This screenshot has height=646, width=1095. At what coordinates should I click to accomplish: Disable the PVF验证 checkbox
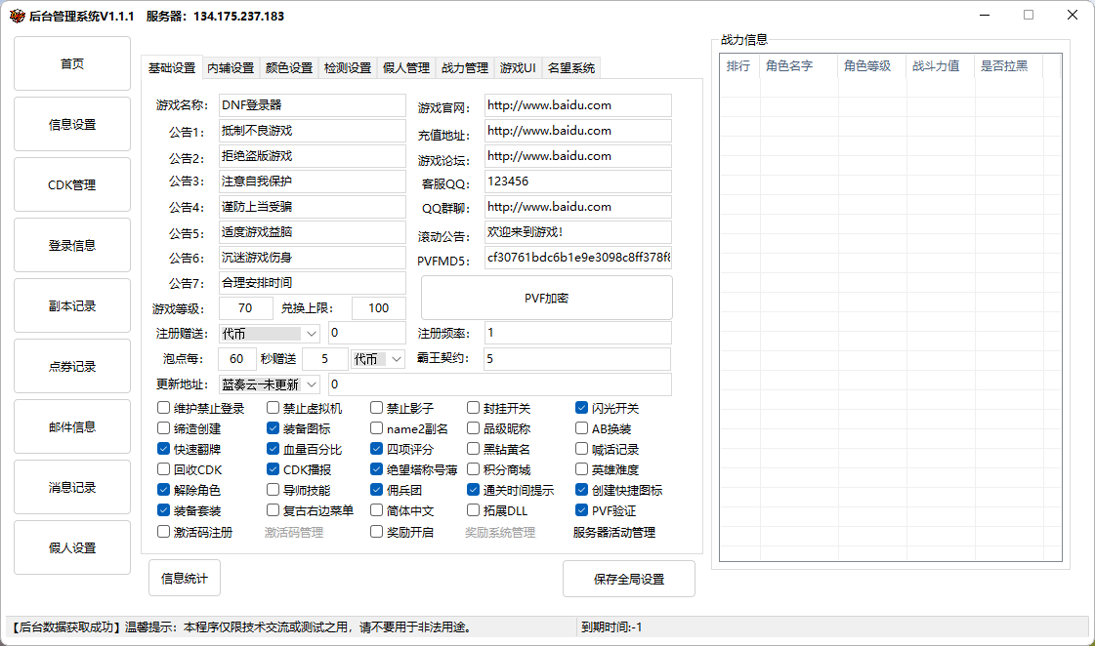pos(582,509)
